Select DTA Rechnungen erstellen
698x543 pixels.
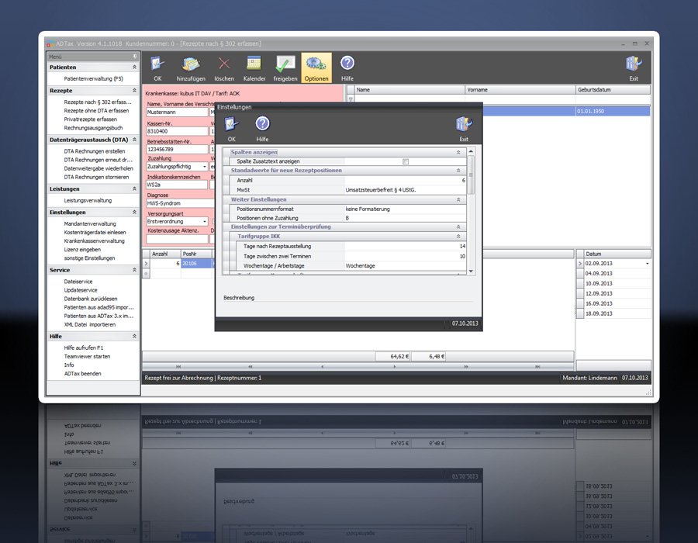pos(95,151)
